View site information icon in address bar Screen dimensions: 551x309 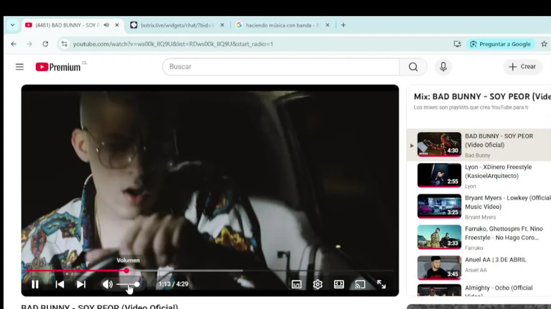[x=64, y=44]
